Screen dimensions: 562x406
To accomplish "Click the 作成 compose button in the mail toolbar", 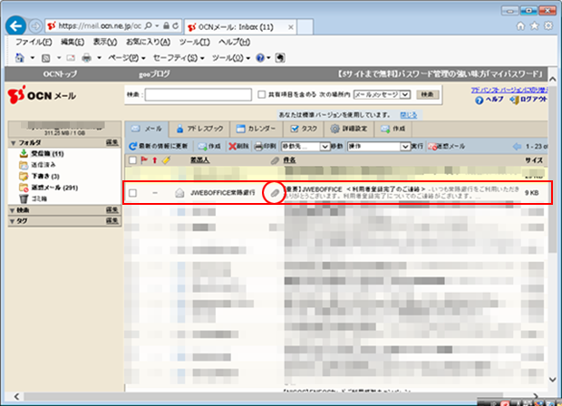I will click(x=209, y=146).
